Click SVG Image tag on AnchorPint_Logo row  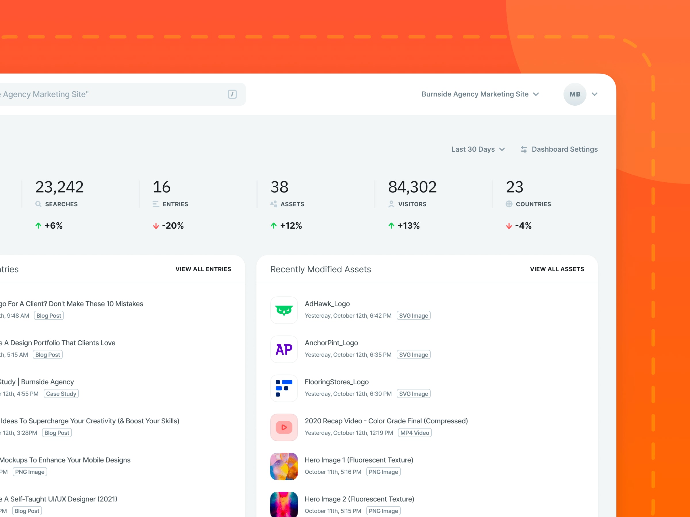pyautogui.click(x=414, y=355)
